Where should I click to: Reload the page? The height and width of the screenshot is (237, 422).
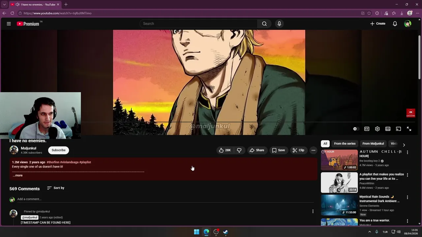pyautogui.click(x=12, y=13)
